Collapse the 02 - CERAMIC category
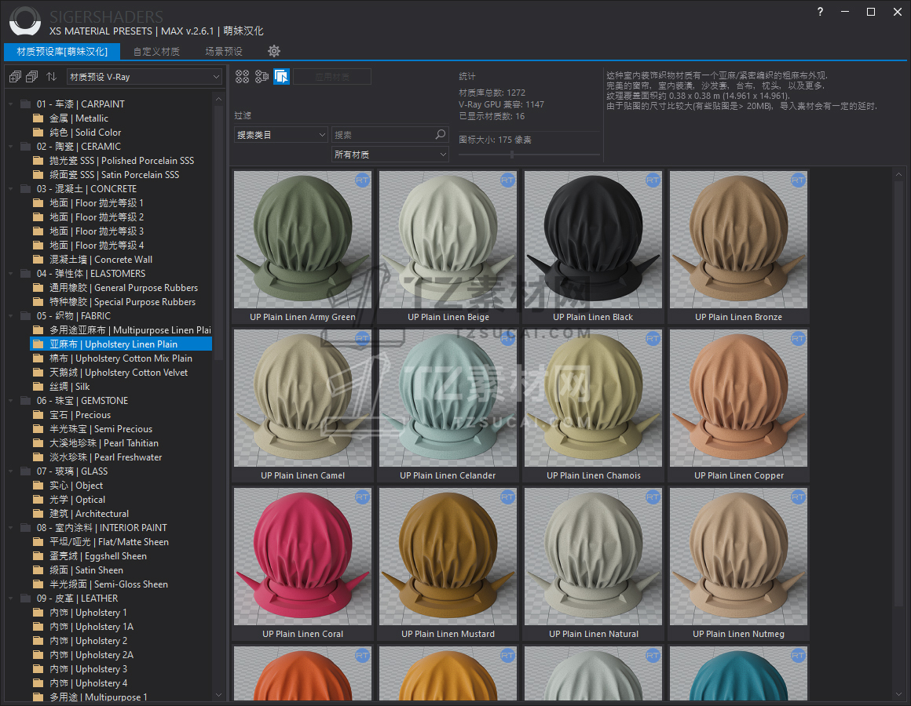911x706 pixels. point(11,147)
